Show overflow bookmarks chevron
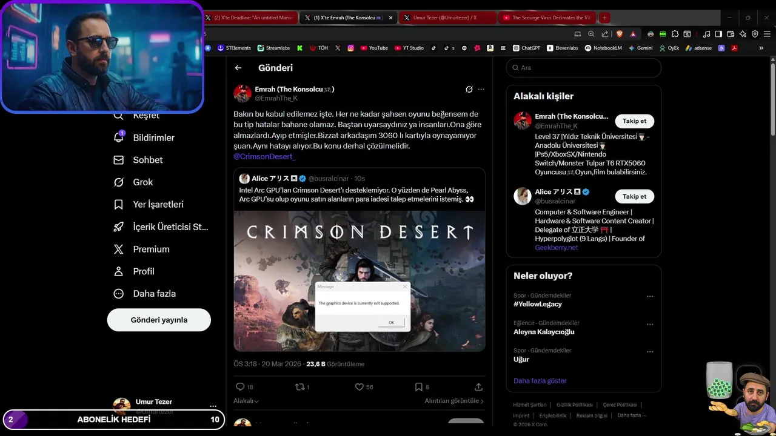This screenshot has height=436, width=776. click(761, 48)
